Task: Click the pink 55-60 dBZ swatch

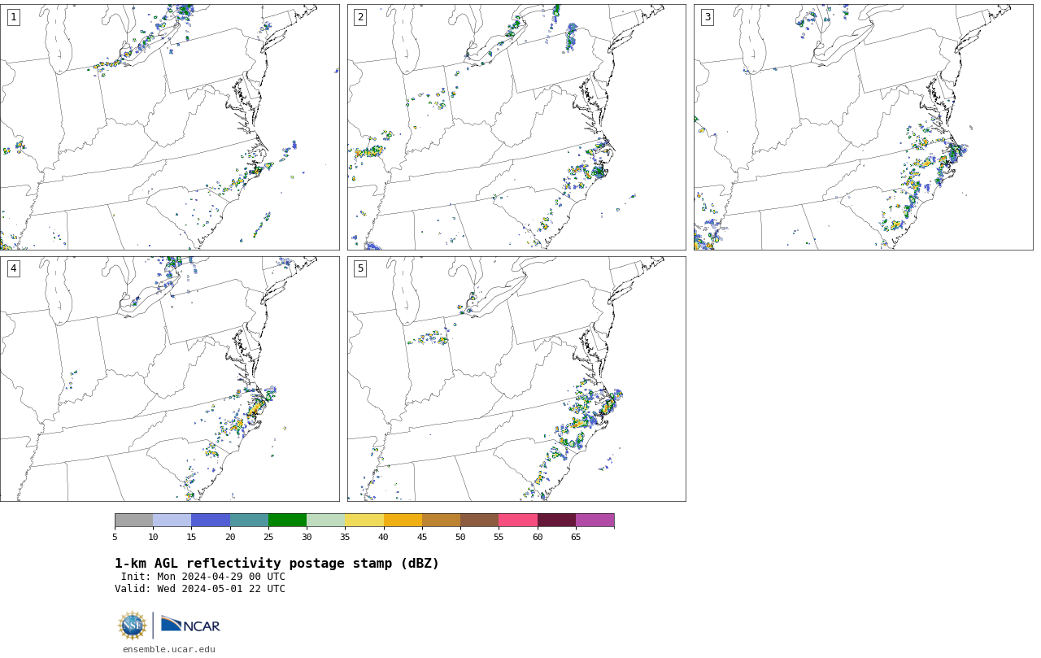Action: pos(518,521)
